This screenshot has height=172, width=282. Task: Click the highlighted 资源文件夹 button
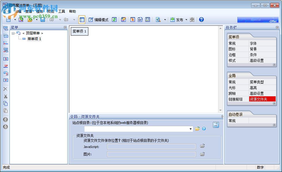point(262,99)
